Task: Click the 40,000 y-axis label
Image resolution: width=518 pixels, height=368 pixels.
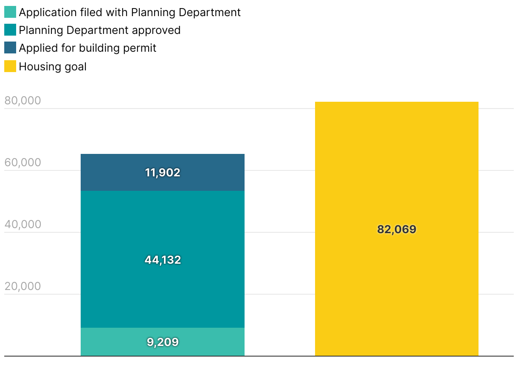Action: (23, 224)
